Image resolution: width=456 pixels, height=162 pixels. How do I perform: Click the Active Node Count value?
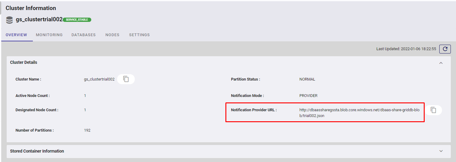[x=85, y=96]
